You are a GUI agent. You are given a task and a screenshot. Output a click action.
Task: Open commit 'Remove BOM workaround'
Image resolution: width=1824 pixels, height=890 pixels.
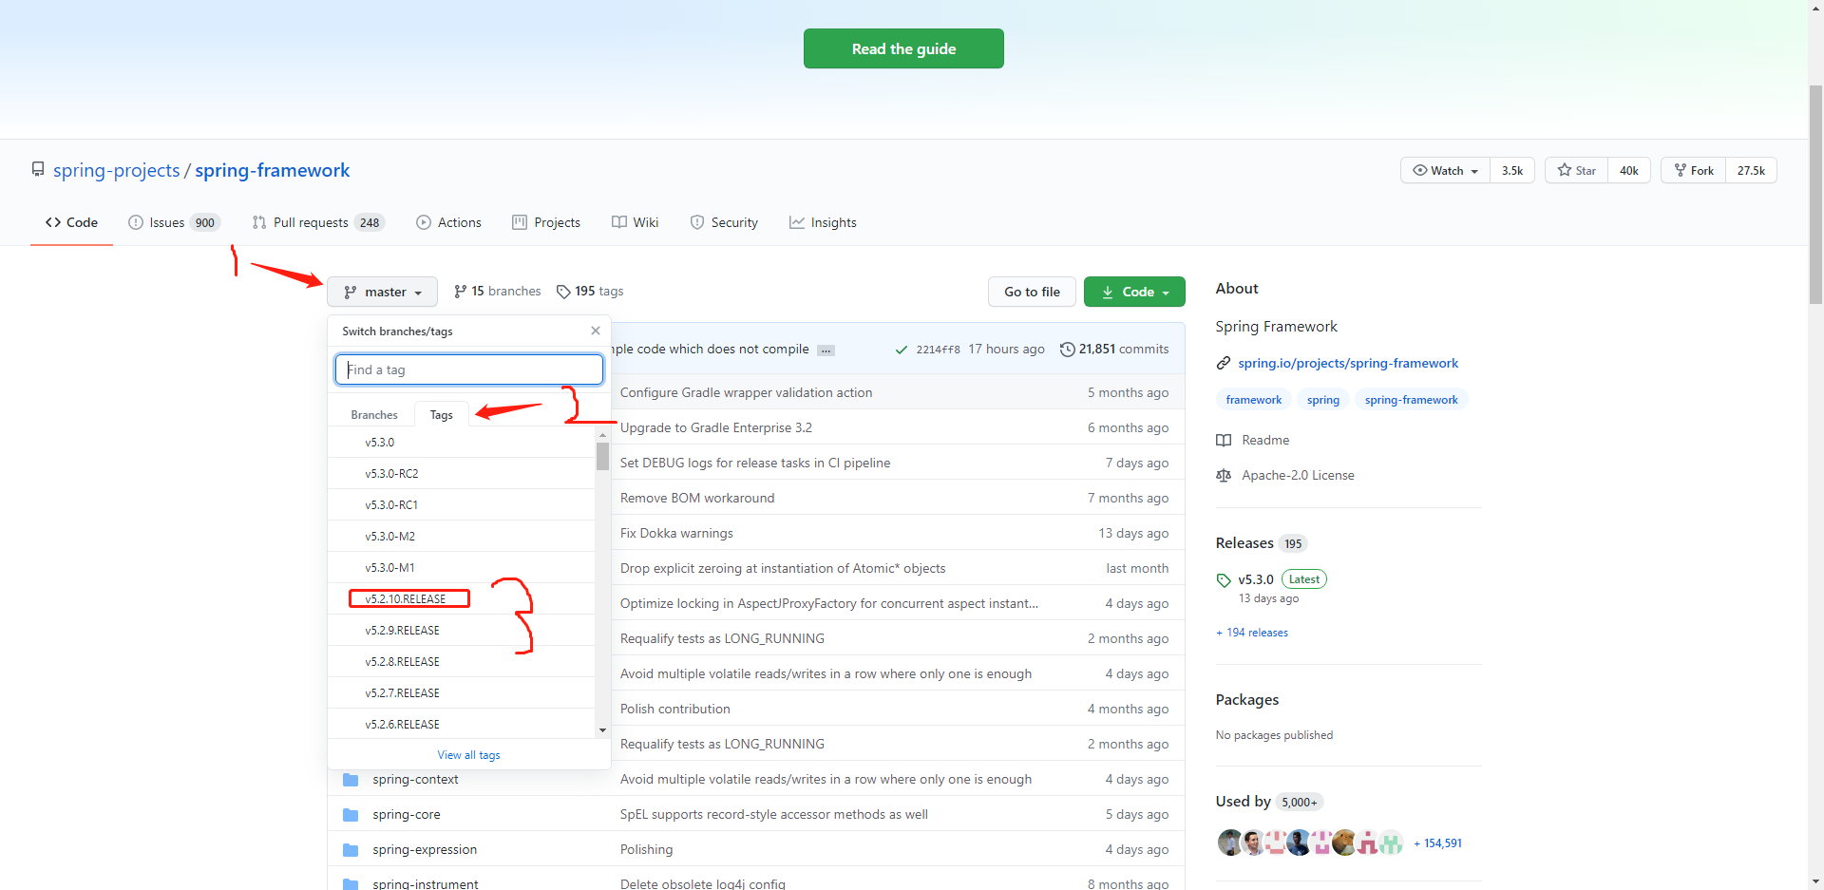point(697,498)
